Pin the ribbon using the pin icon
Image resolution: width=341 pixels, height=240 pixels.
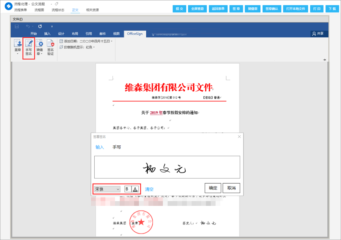point(324,60)
